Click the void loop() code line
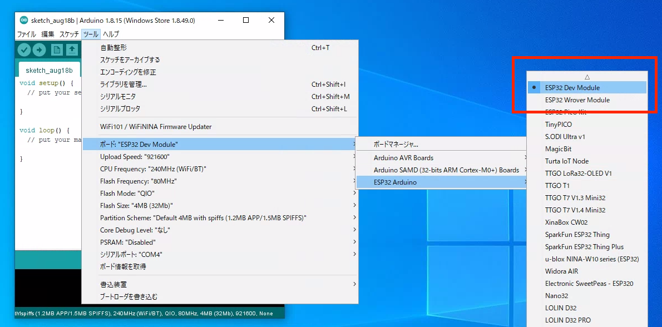662x327 pixels. tap(45, 130)
